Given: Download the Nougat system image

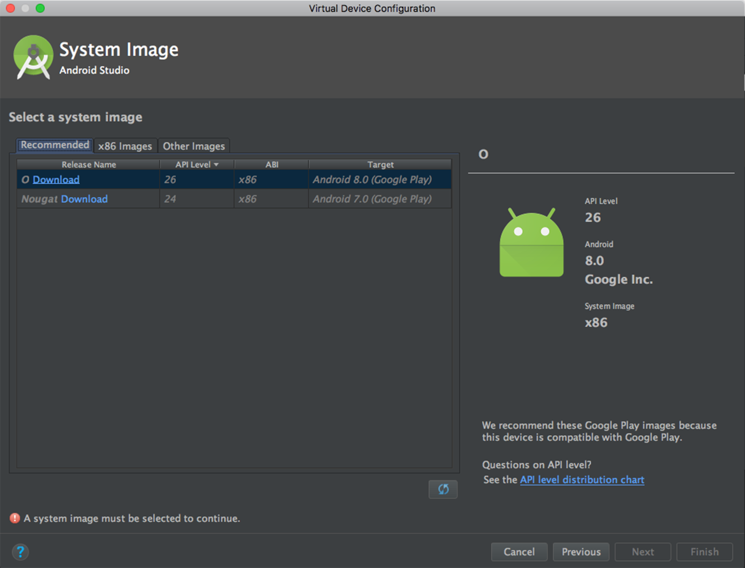Looking at the screenshot, I should (x=84, y=199).
